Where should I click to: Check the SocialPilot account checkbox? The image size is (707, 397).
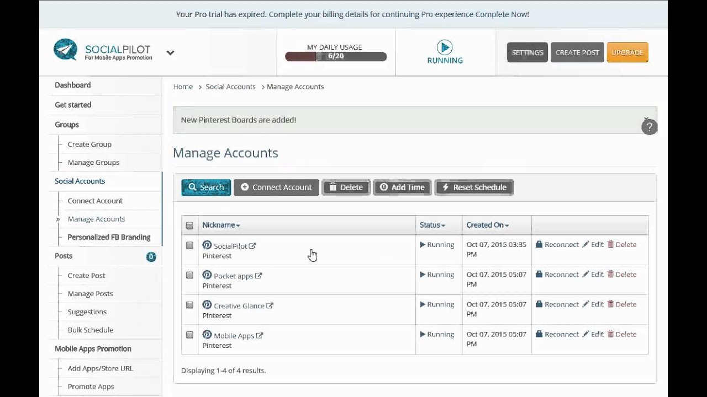(x=189, y=245)
